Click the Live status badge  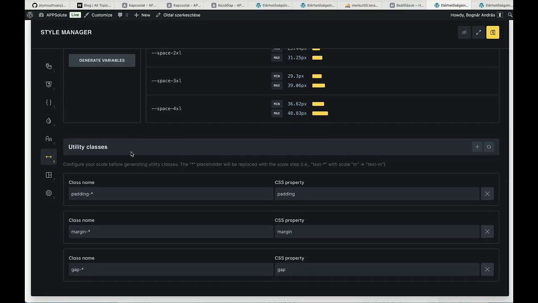tap(75, 15)
